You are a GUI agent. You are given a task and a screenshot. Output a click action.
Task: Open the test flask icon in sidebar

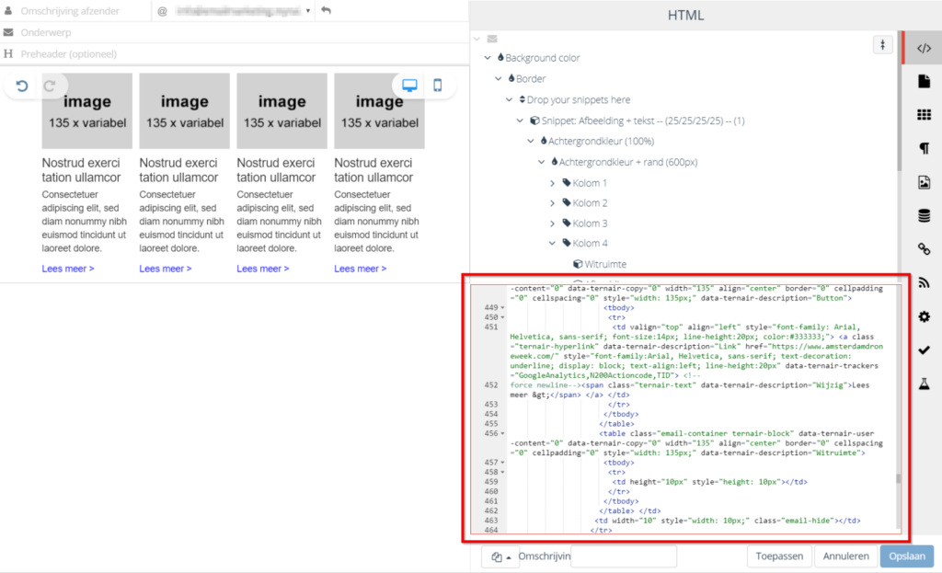(924, 384)
